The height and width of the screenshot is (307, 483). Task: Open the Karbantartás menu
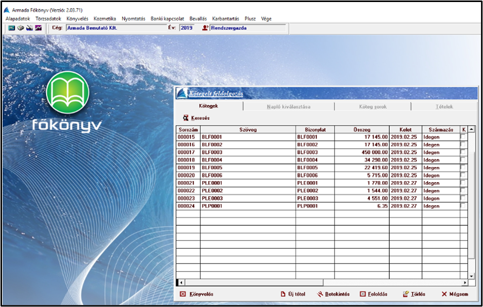[226, 19]
